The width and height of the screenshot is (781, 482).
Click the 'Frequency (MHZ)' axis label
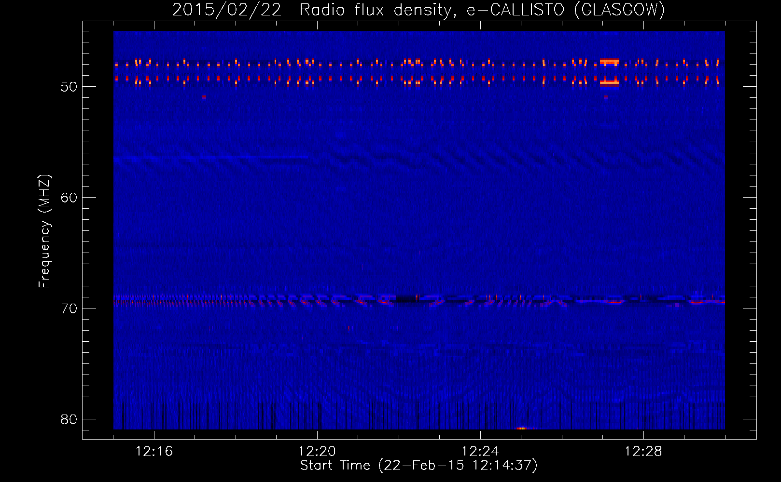pyautogui.click(x=44, y=231)
